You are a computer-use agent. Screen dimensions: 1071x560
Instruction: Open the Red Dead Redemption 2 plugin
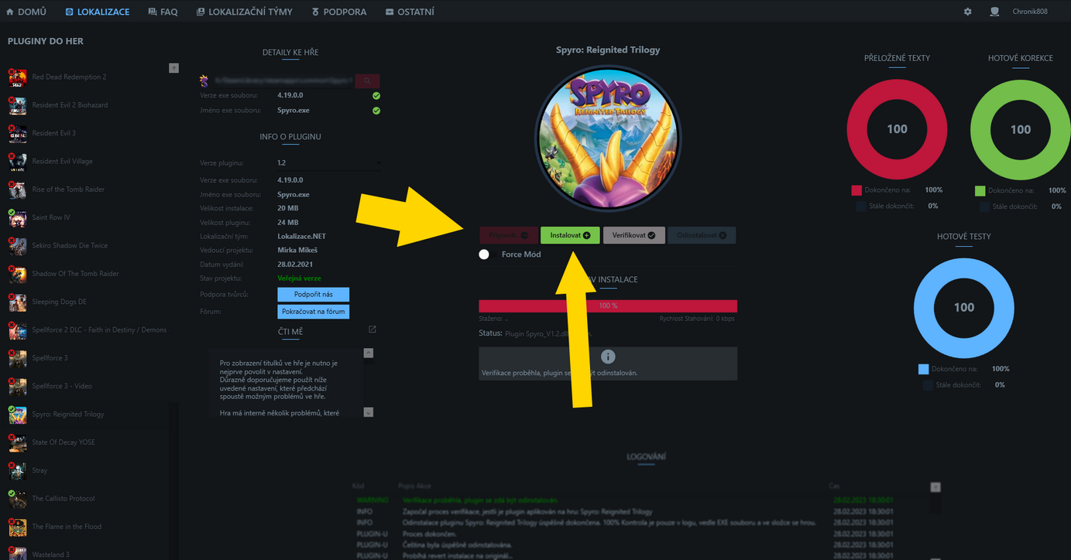pos(69,77)
